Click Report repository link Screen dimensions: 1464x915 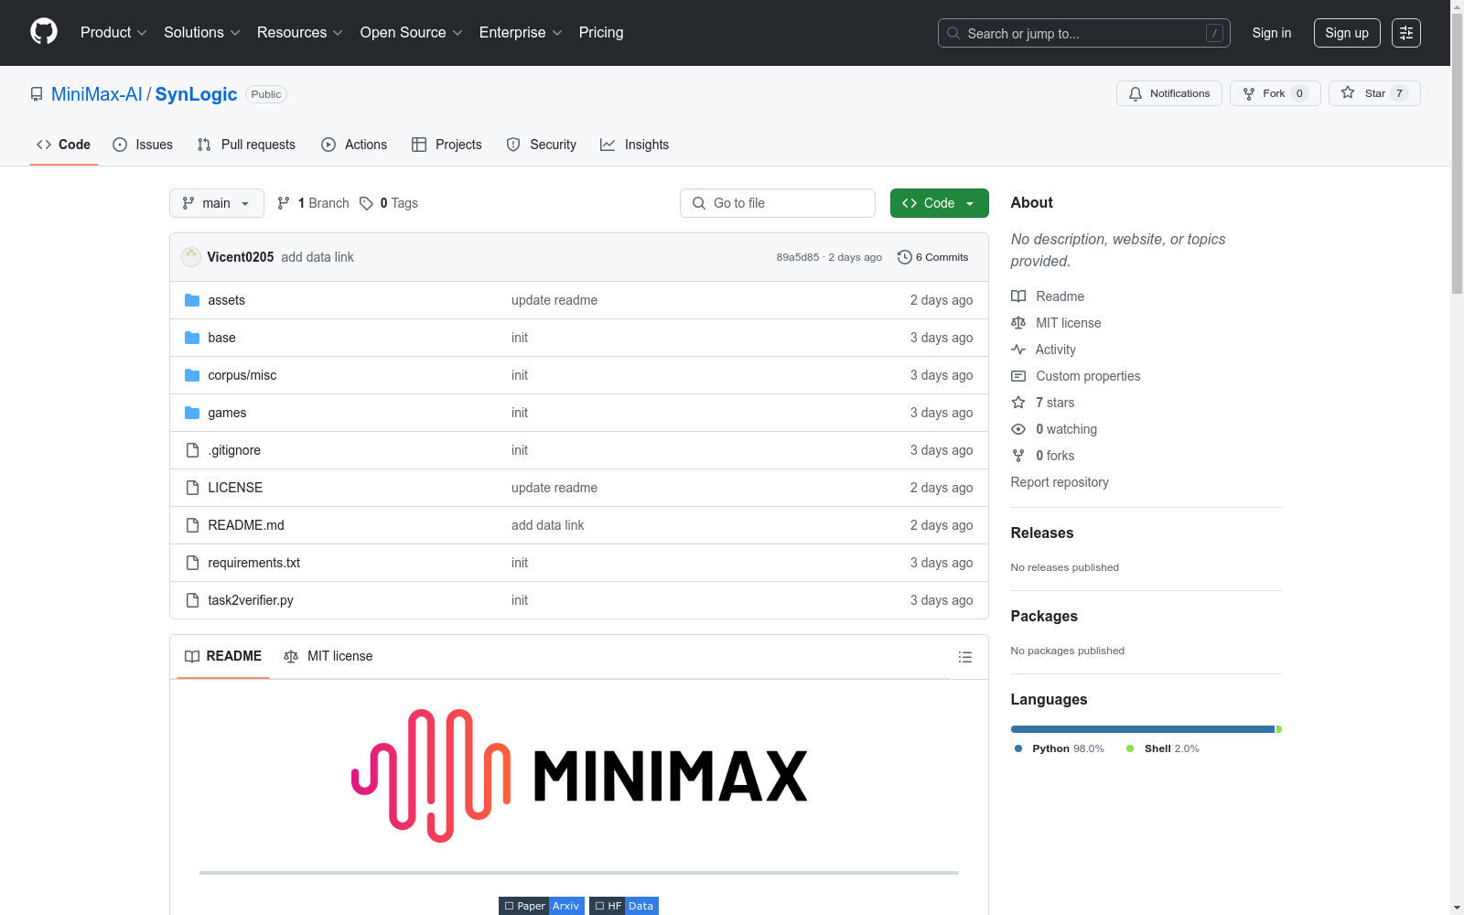pyautogui.click(x=1060, y=482)
